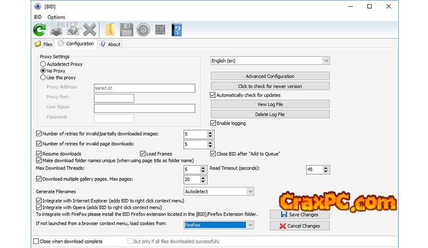Open the blue help book icon

click(x=177, y=30)
